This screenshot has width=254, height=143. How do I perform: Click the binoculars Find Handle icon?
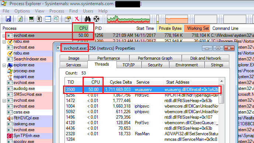tap(88, 19)
